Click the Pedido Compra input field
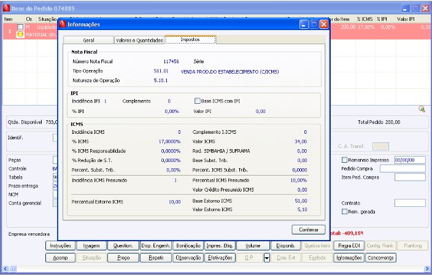Image resolution: width=432 pixels, height=275 pixels. [x=403, y=169]
